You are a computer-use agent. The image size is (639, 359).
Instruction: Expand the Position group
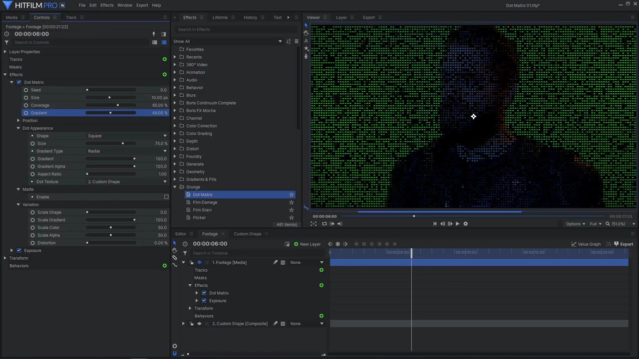tap(18, 121)
